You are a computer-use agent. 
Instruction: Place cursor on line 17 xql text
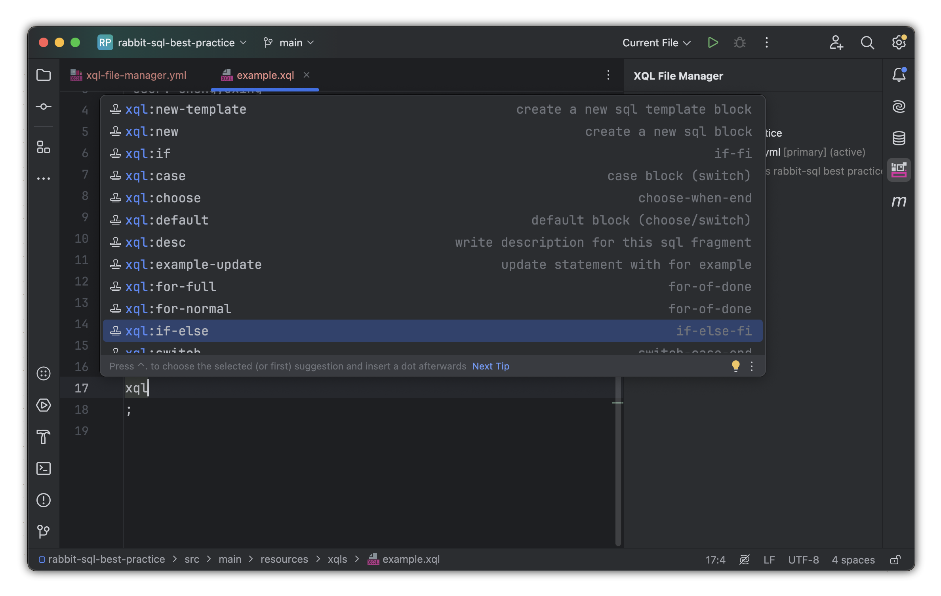pos(136,388)
